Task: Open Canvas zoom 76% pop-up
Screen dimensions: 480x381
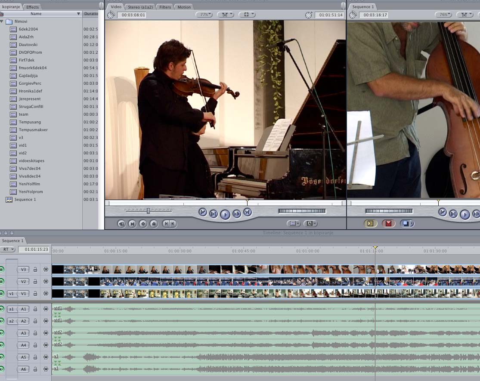Action: [443, 15]
